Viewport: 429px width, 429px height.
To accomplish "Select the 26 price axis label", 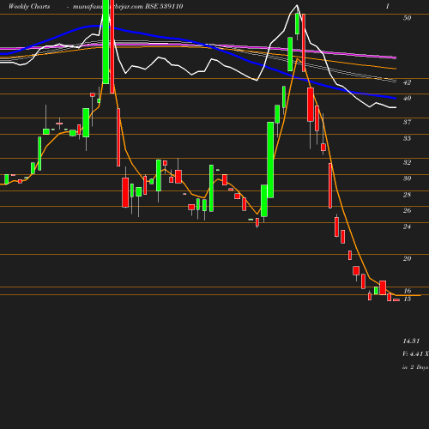I will tap(407, 210).
